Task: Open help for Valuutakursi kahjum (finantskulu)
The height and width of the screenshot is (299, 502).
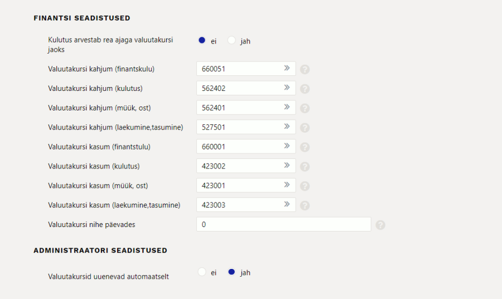Action: [305, 69]
